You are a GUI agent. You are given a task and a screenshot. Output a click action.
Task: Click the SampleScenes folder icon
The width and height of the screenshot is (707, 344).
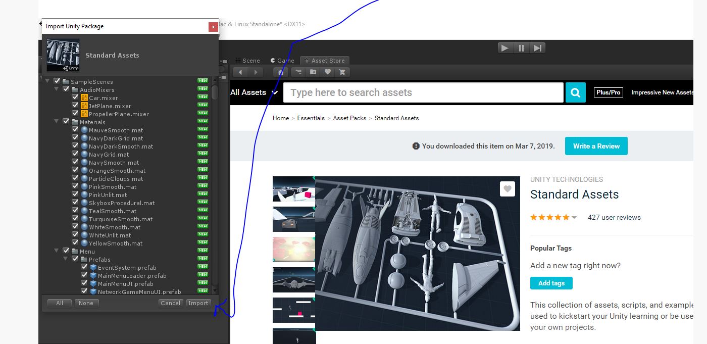coord(66,82)
